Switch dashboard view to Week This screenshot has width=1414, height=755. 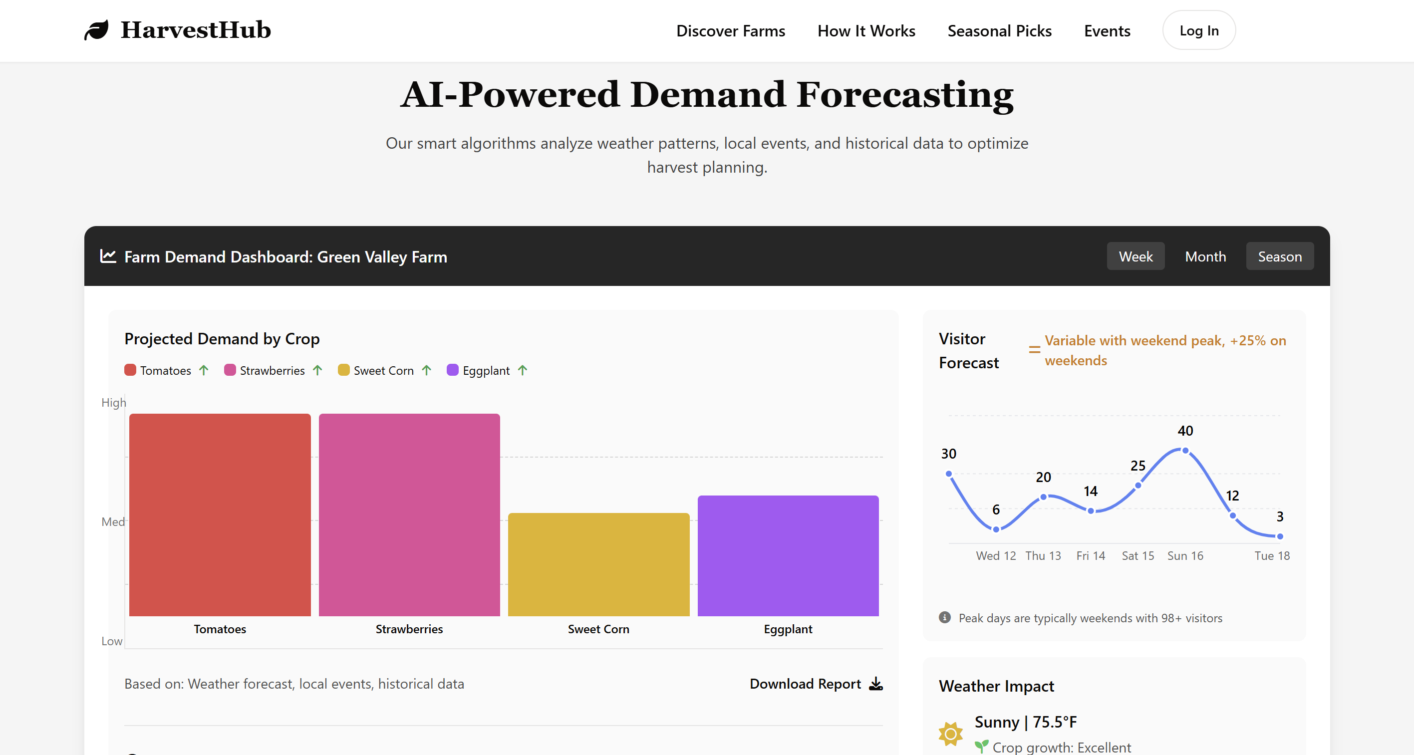pyautogui.click(x=1135, y=256)
